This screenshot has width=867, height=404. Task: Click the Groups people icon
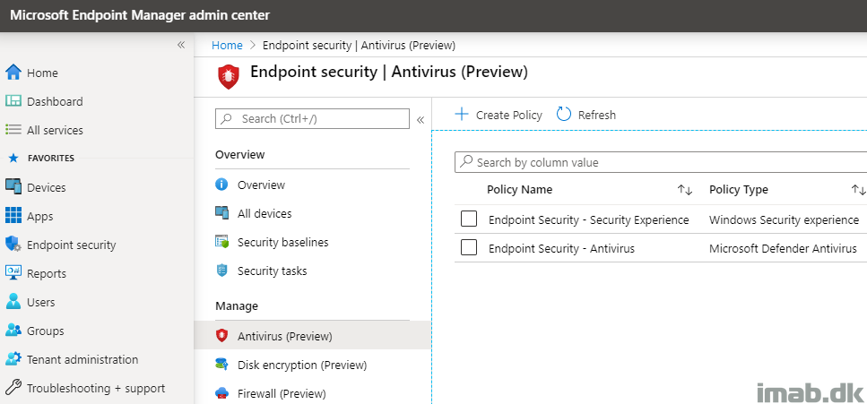coord(13,331)
